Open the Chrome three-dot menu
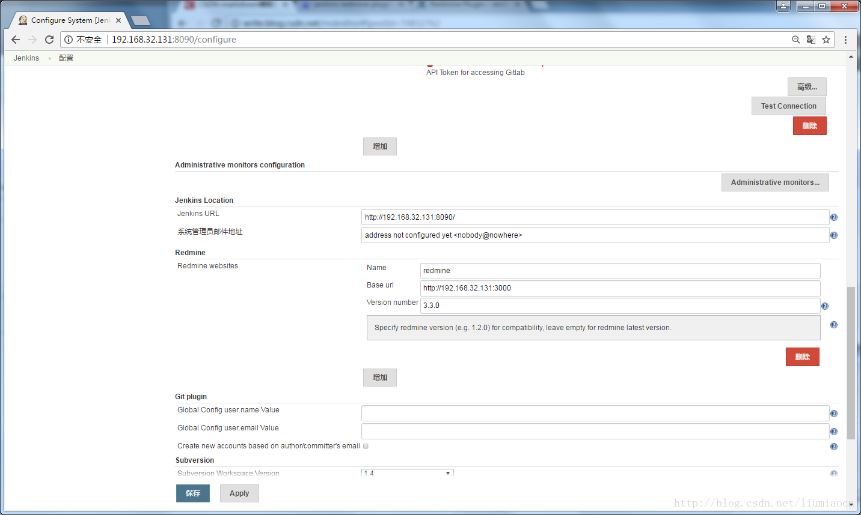 [845, 40]
